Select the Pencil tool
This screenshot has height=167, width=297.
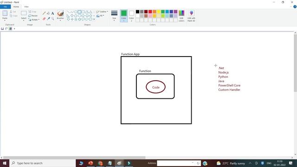click(44, 13)
